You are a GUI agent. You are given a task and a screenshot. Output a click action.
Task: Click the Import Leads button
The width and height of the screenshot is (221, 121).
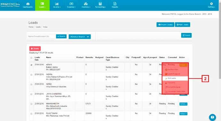[x=165, y=25]
